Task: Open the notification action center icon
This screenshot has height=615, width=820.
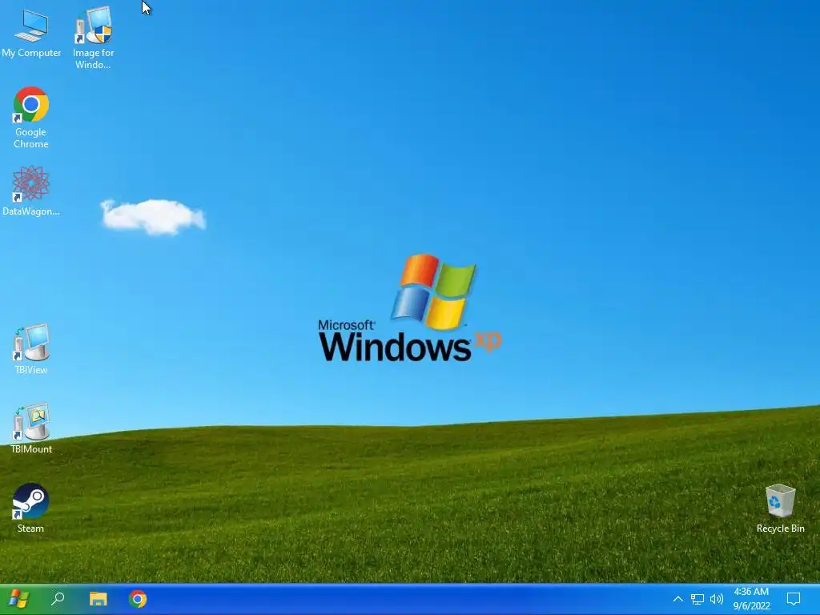Action: pyautogui.click(x=794, y=599)
